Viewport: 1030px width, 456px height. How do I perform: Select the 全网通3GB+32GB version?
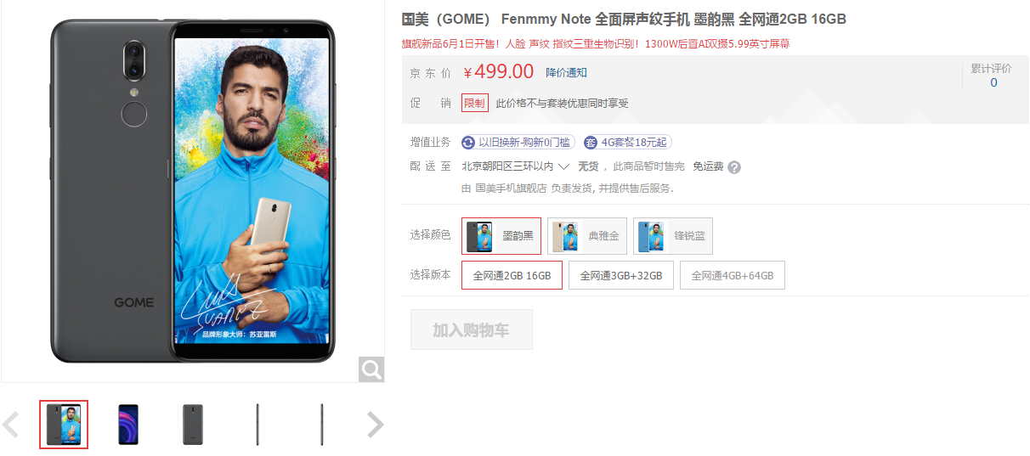pyautogui.click(x=621, y=275)
